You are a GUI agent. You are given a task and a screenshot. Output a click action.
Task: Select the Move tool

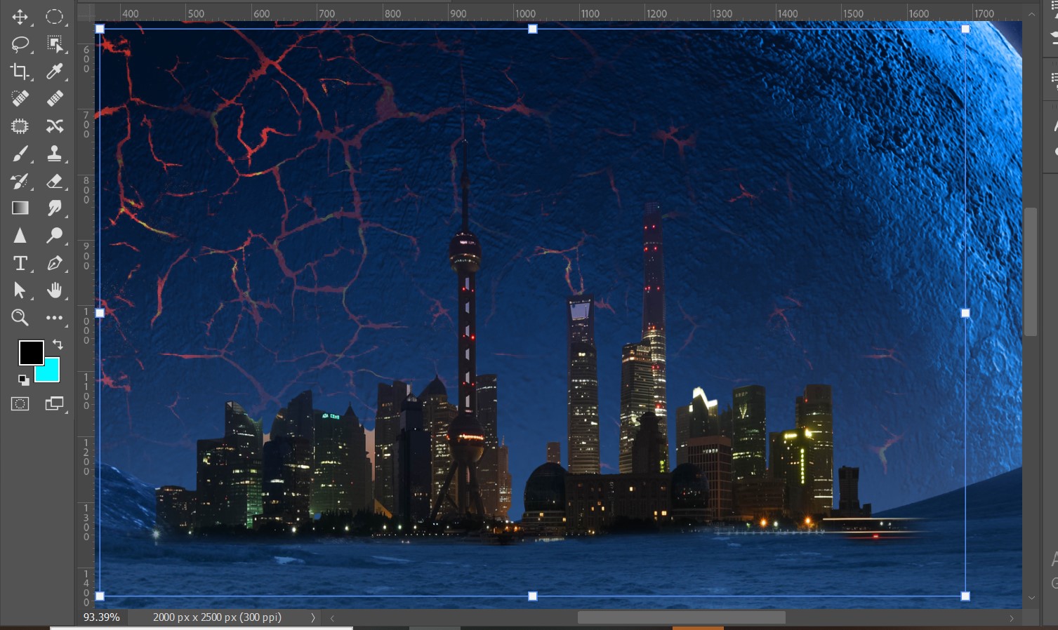20,17
